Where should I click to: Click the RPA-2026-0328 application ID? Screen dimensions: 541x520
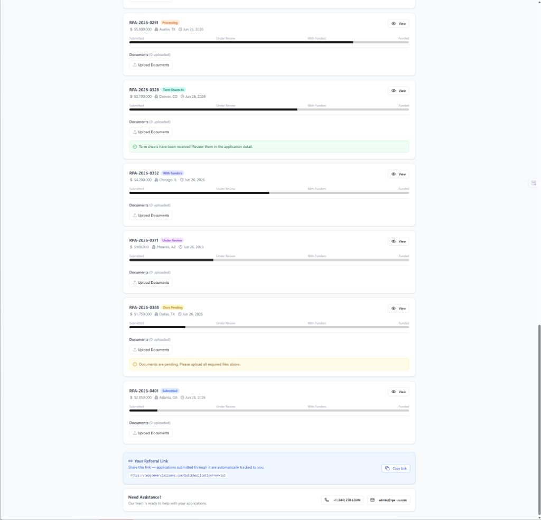(144, 90)
